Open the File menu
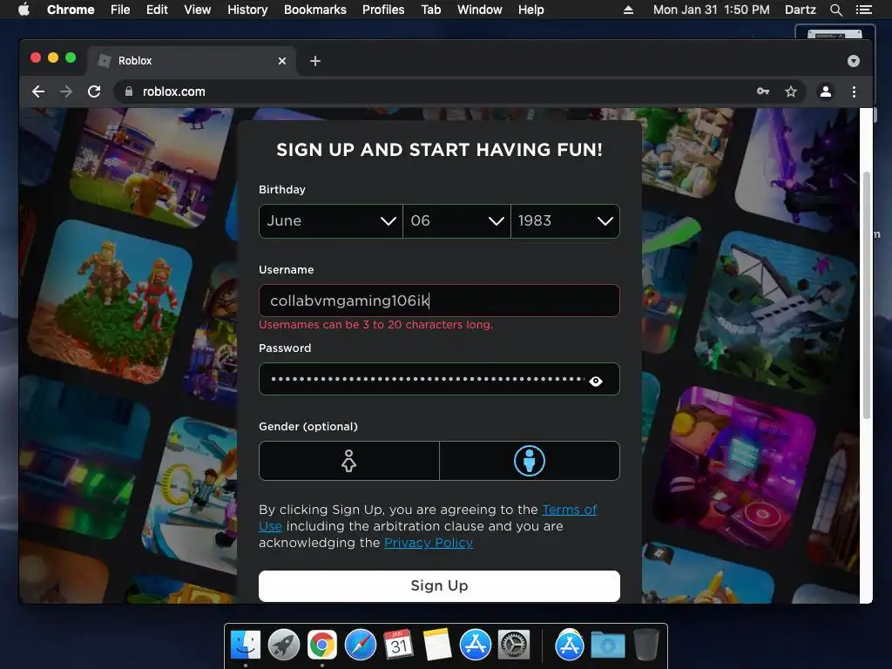 (120, 10)
